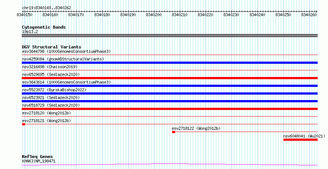Open variant nsv6523921 (Sedlazeck2020)

pyautogui.click(x=51, y=98)
